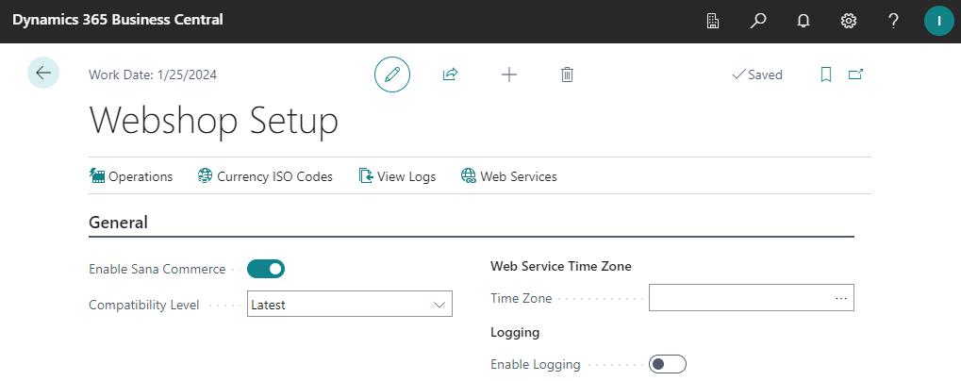Open page in new window icon
This screenshot has height=381, width=961.
855,75
